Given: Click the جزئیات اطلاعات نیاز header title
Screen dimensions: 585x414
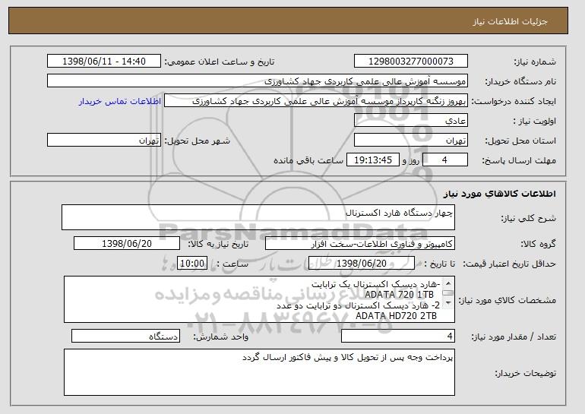Looking at the screenshot, I should [x=510, y=21].
